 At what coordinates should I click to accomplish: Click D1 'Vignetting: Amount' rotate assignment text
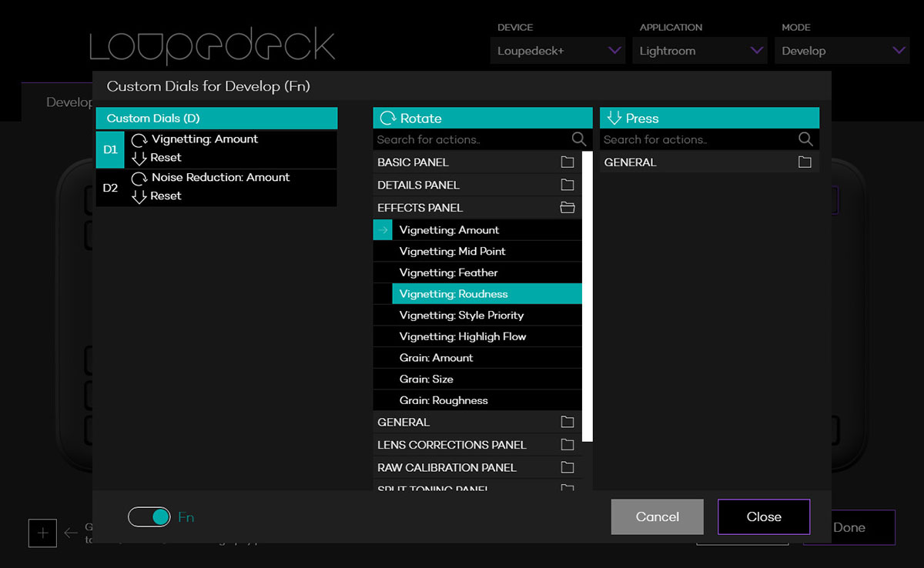pos(205,139)
